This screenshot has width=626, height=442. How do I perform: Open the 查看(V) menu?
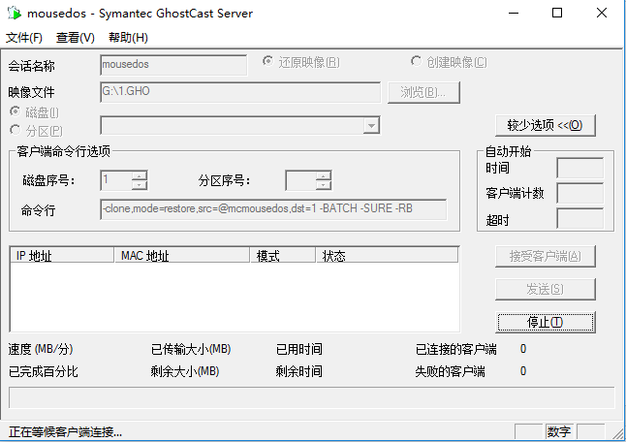coord(75,38)
